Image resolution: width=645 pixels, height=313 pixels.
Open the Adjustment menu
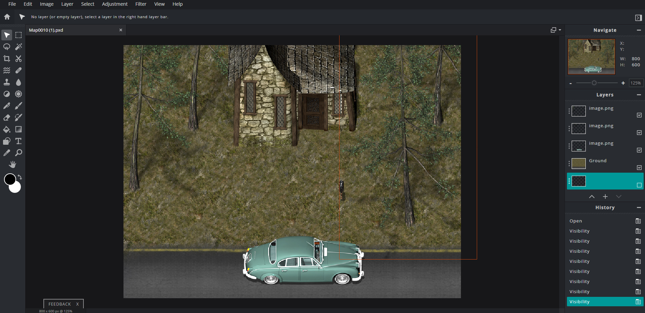(115, 4)
